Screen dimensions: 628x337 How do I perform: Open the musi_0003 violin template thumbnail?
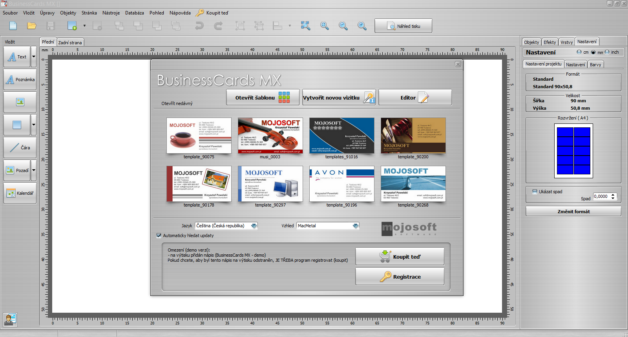tap(270, 136)
